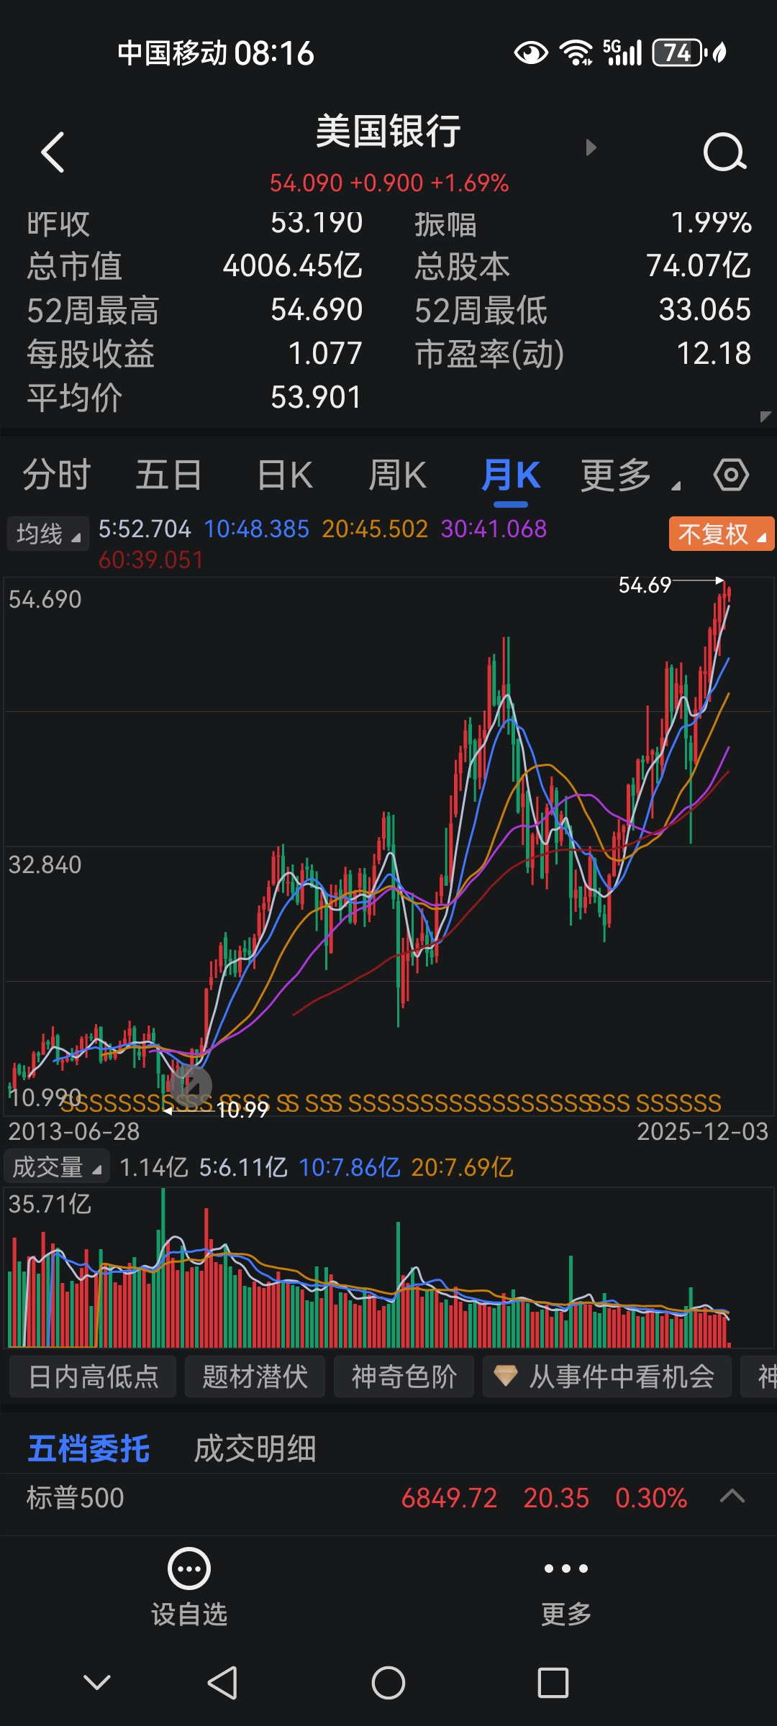Tap the chart end date 2025-12-03

[x=703, y=1131]
